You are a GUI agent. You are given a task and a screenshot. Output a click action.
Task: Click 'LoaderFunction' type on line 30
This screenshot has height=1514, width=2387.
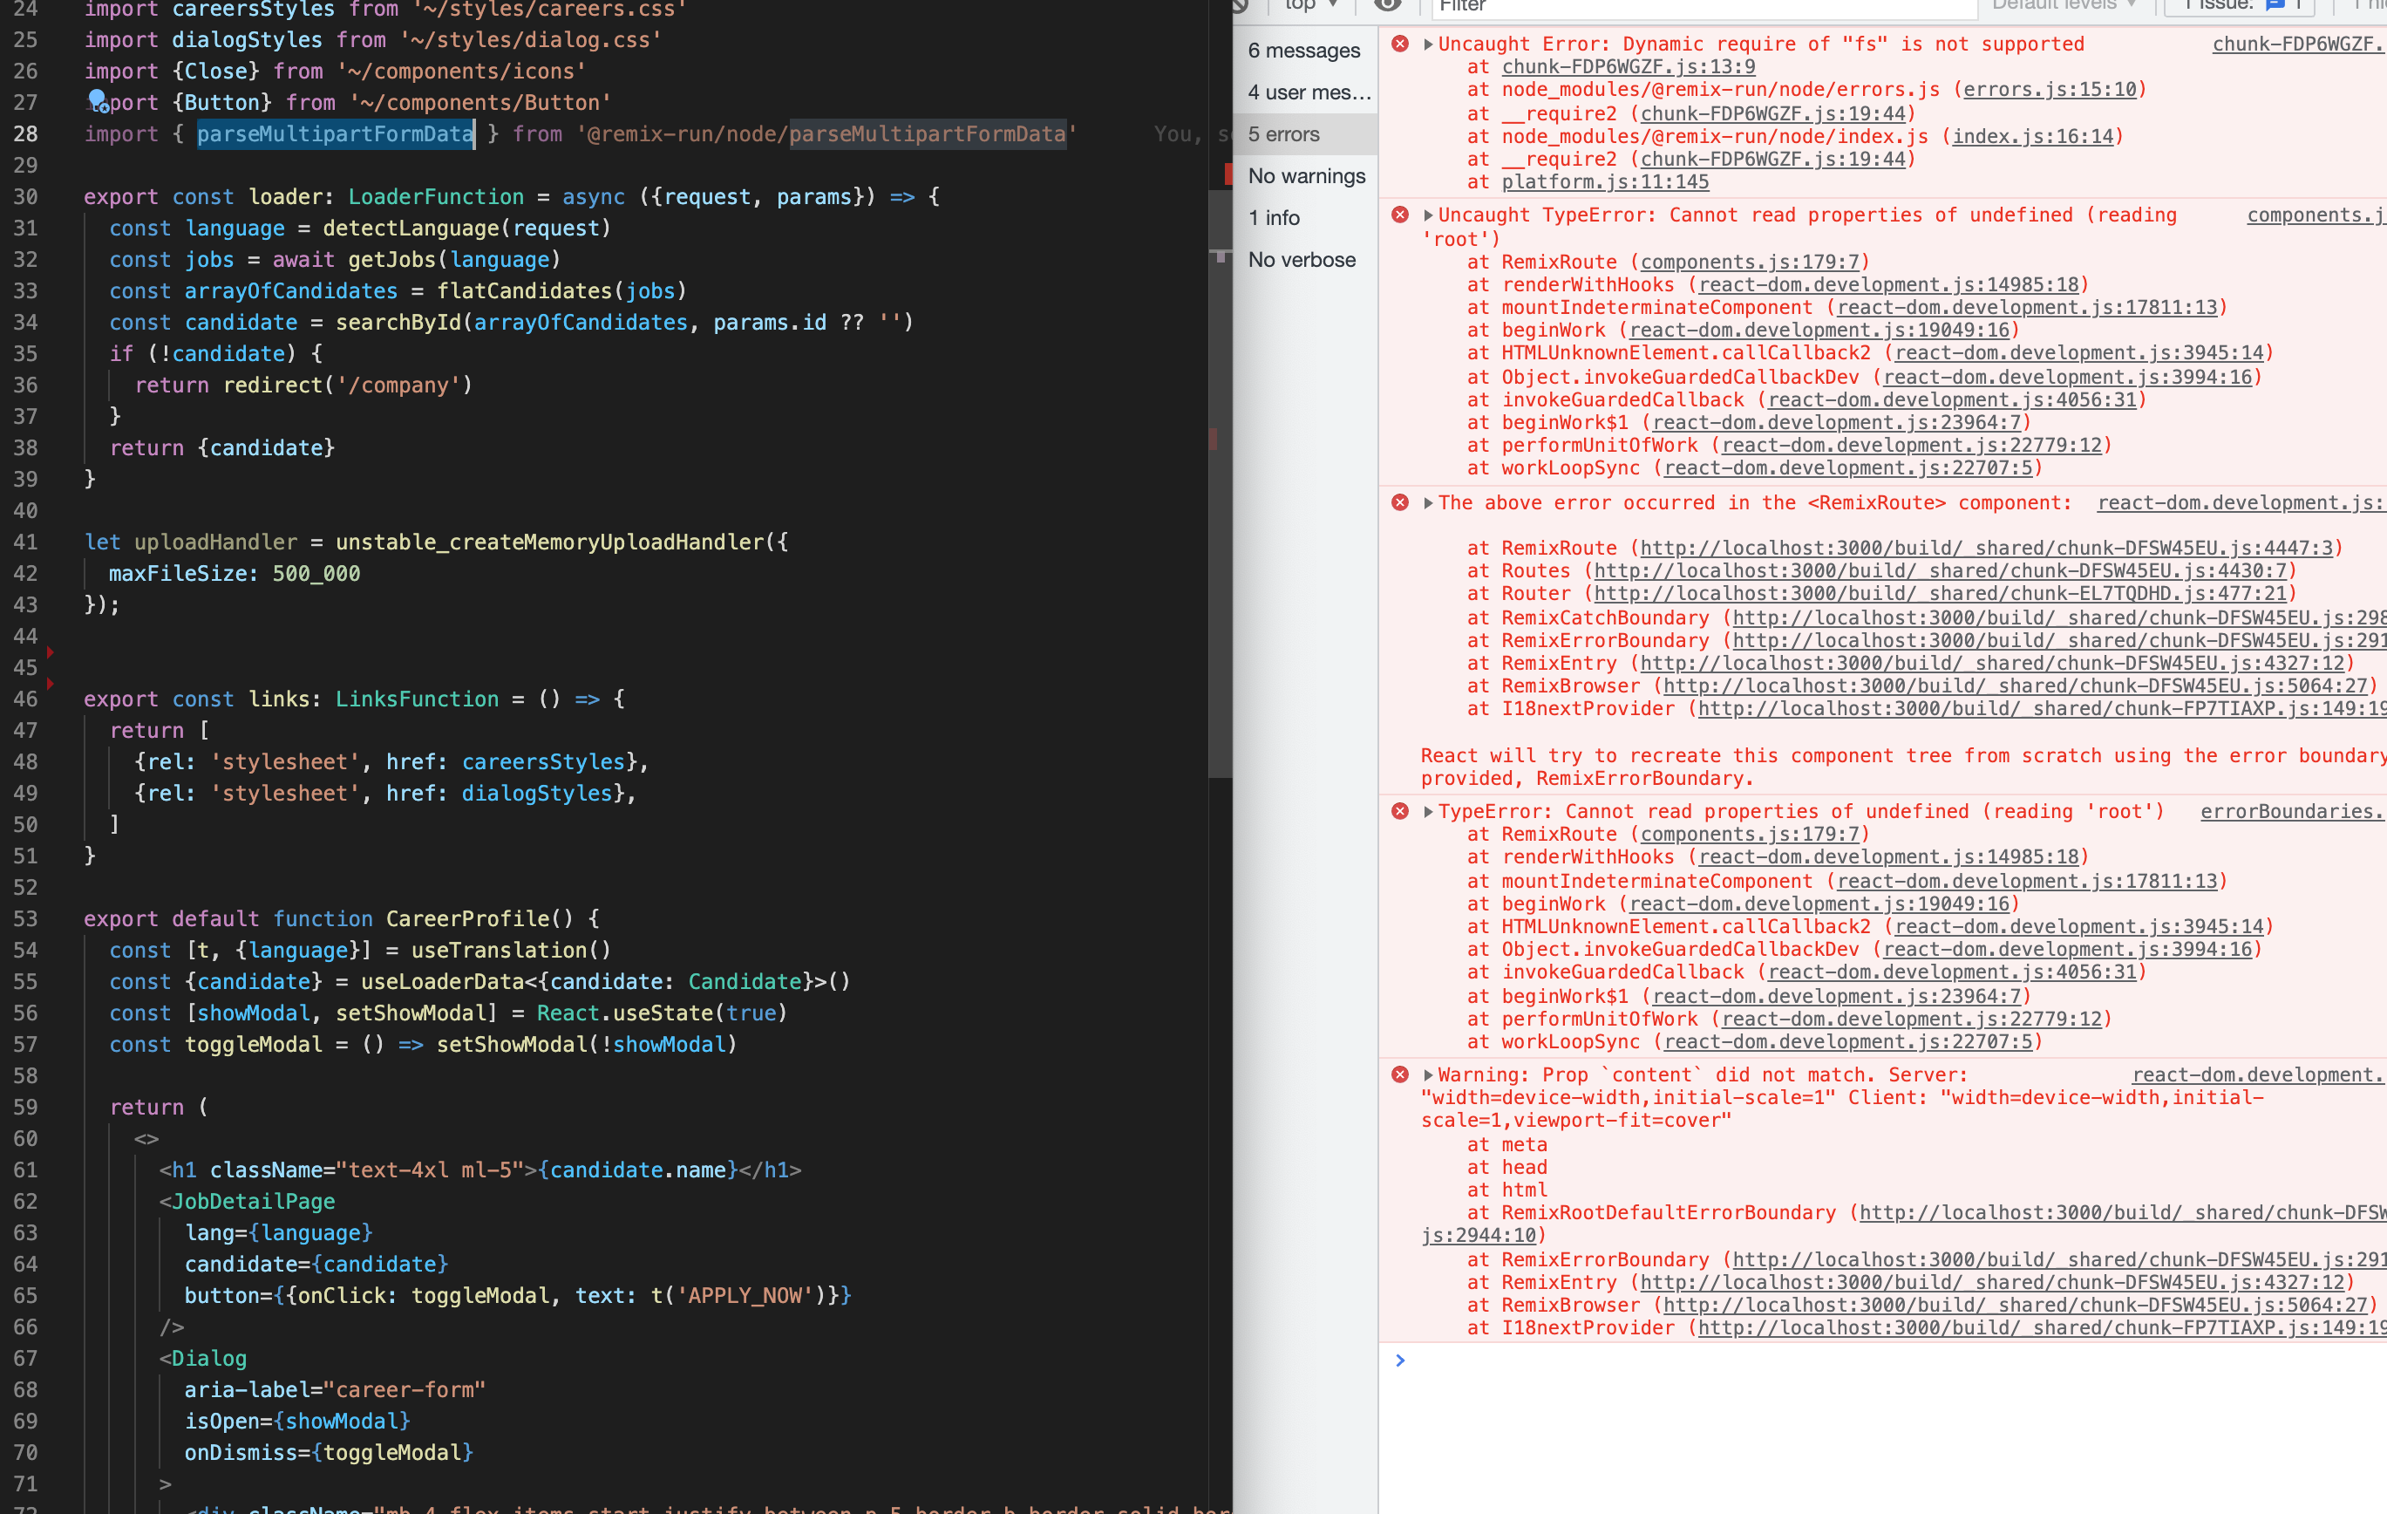click(x=436, y=197)
